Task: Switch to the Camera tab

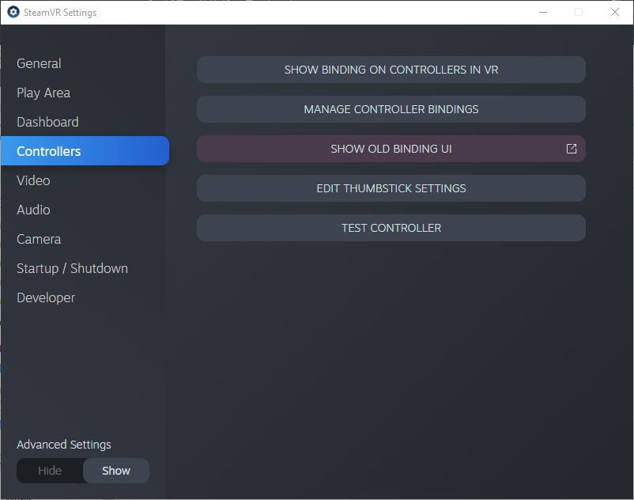Action: coord(39,239)
